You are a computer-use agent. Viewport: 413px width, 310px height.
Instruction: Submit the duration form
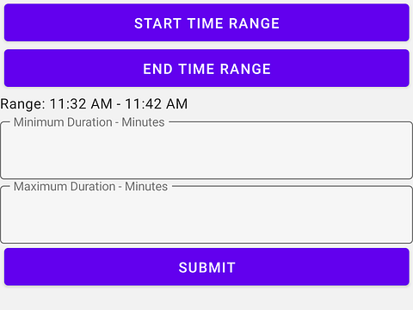pos(206,267)
